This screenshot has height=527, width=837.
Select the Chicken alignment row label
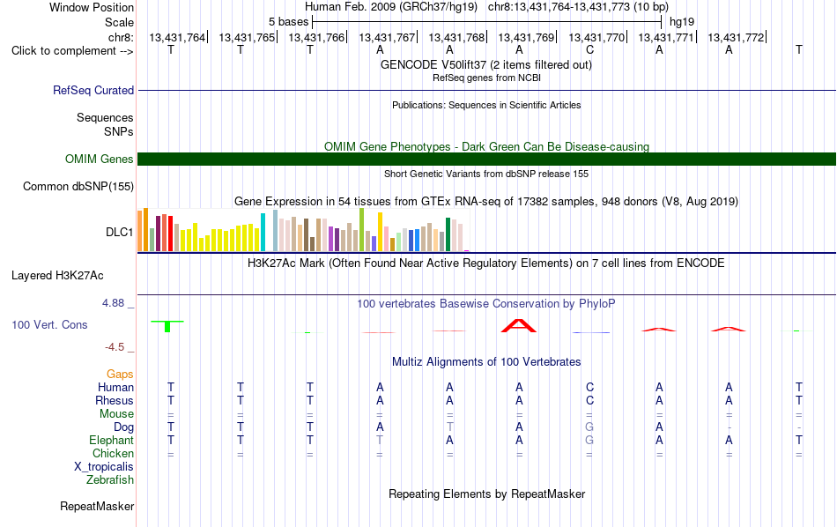click(x=113, y=453)
